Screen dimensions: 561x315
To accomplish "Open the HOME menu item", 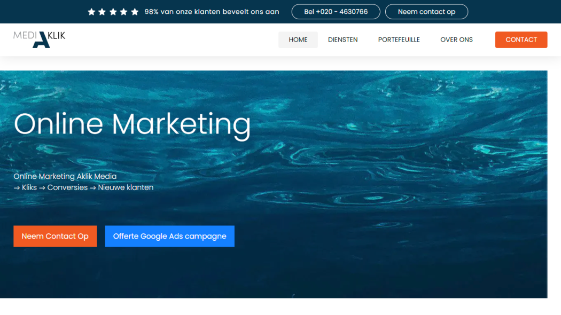I will [x=298, y=40].
